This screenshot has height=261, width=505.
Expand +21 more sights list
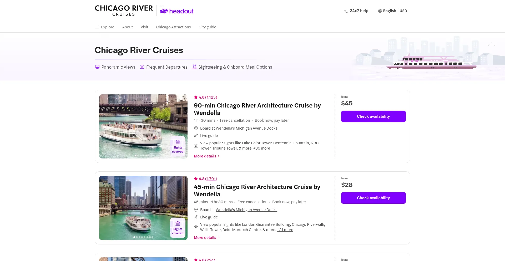point(285,230)
